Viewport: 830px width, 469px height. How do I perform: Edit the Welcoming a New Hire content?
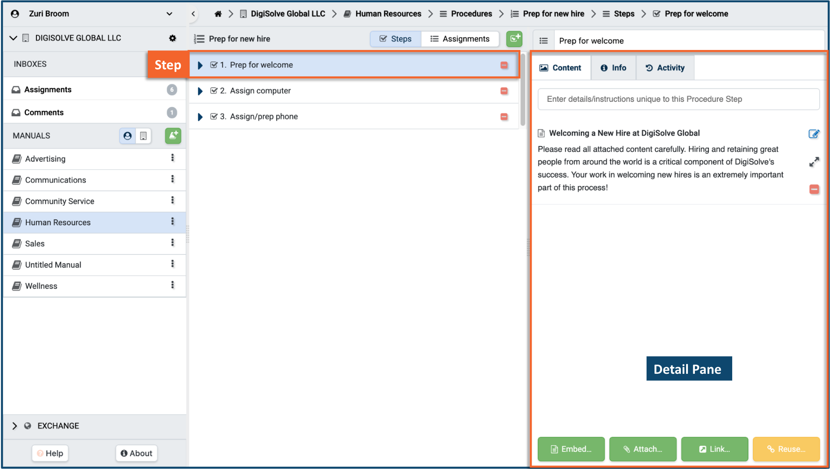click(x=814, y=134)
